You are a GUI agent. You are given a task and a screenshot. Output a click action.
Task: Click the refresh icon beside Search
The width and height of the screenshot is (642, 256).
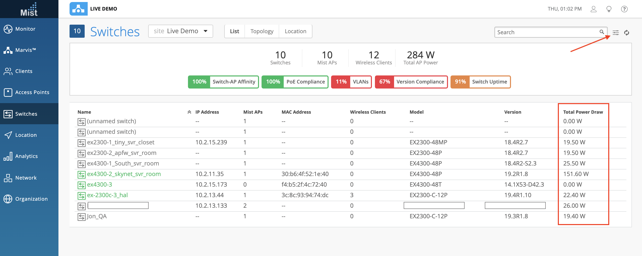[x=627, y=33]
